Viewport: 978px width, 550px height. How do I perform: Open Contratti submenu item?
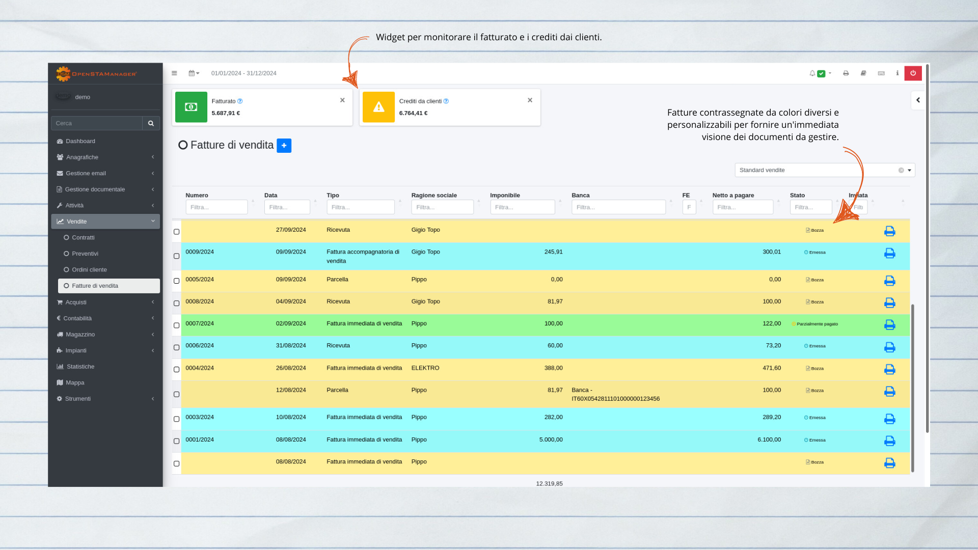coord(108,238)
